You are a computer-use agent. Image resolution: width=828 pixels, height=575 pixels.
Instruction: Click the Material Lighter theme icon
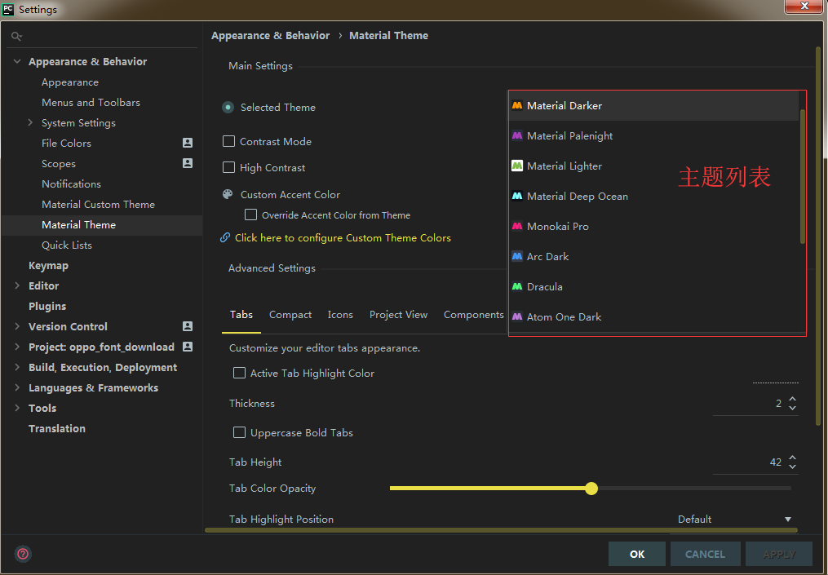[517, 166]
